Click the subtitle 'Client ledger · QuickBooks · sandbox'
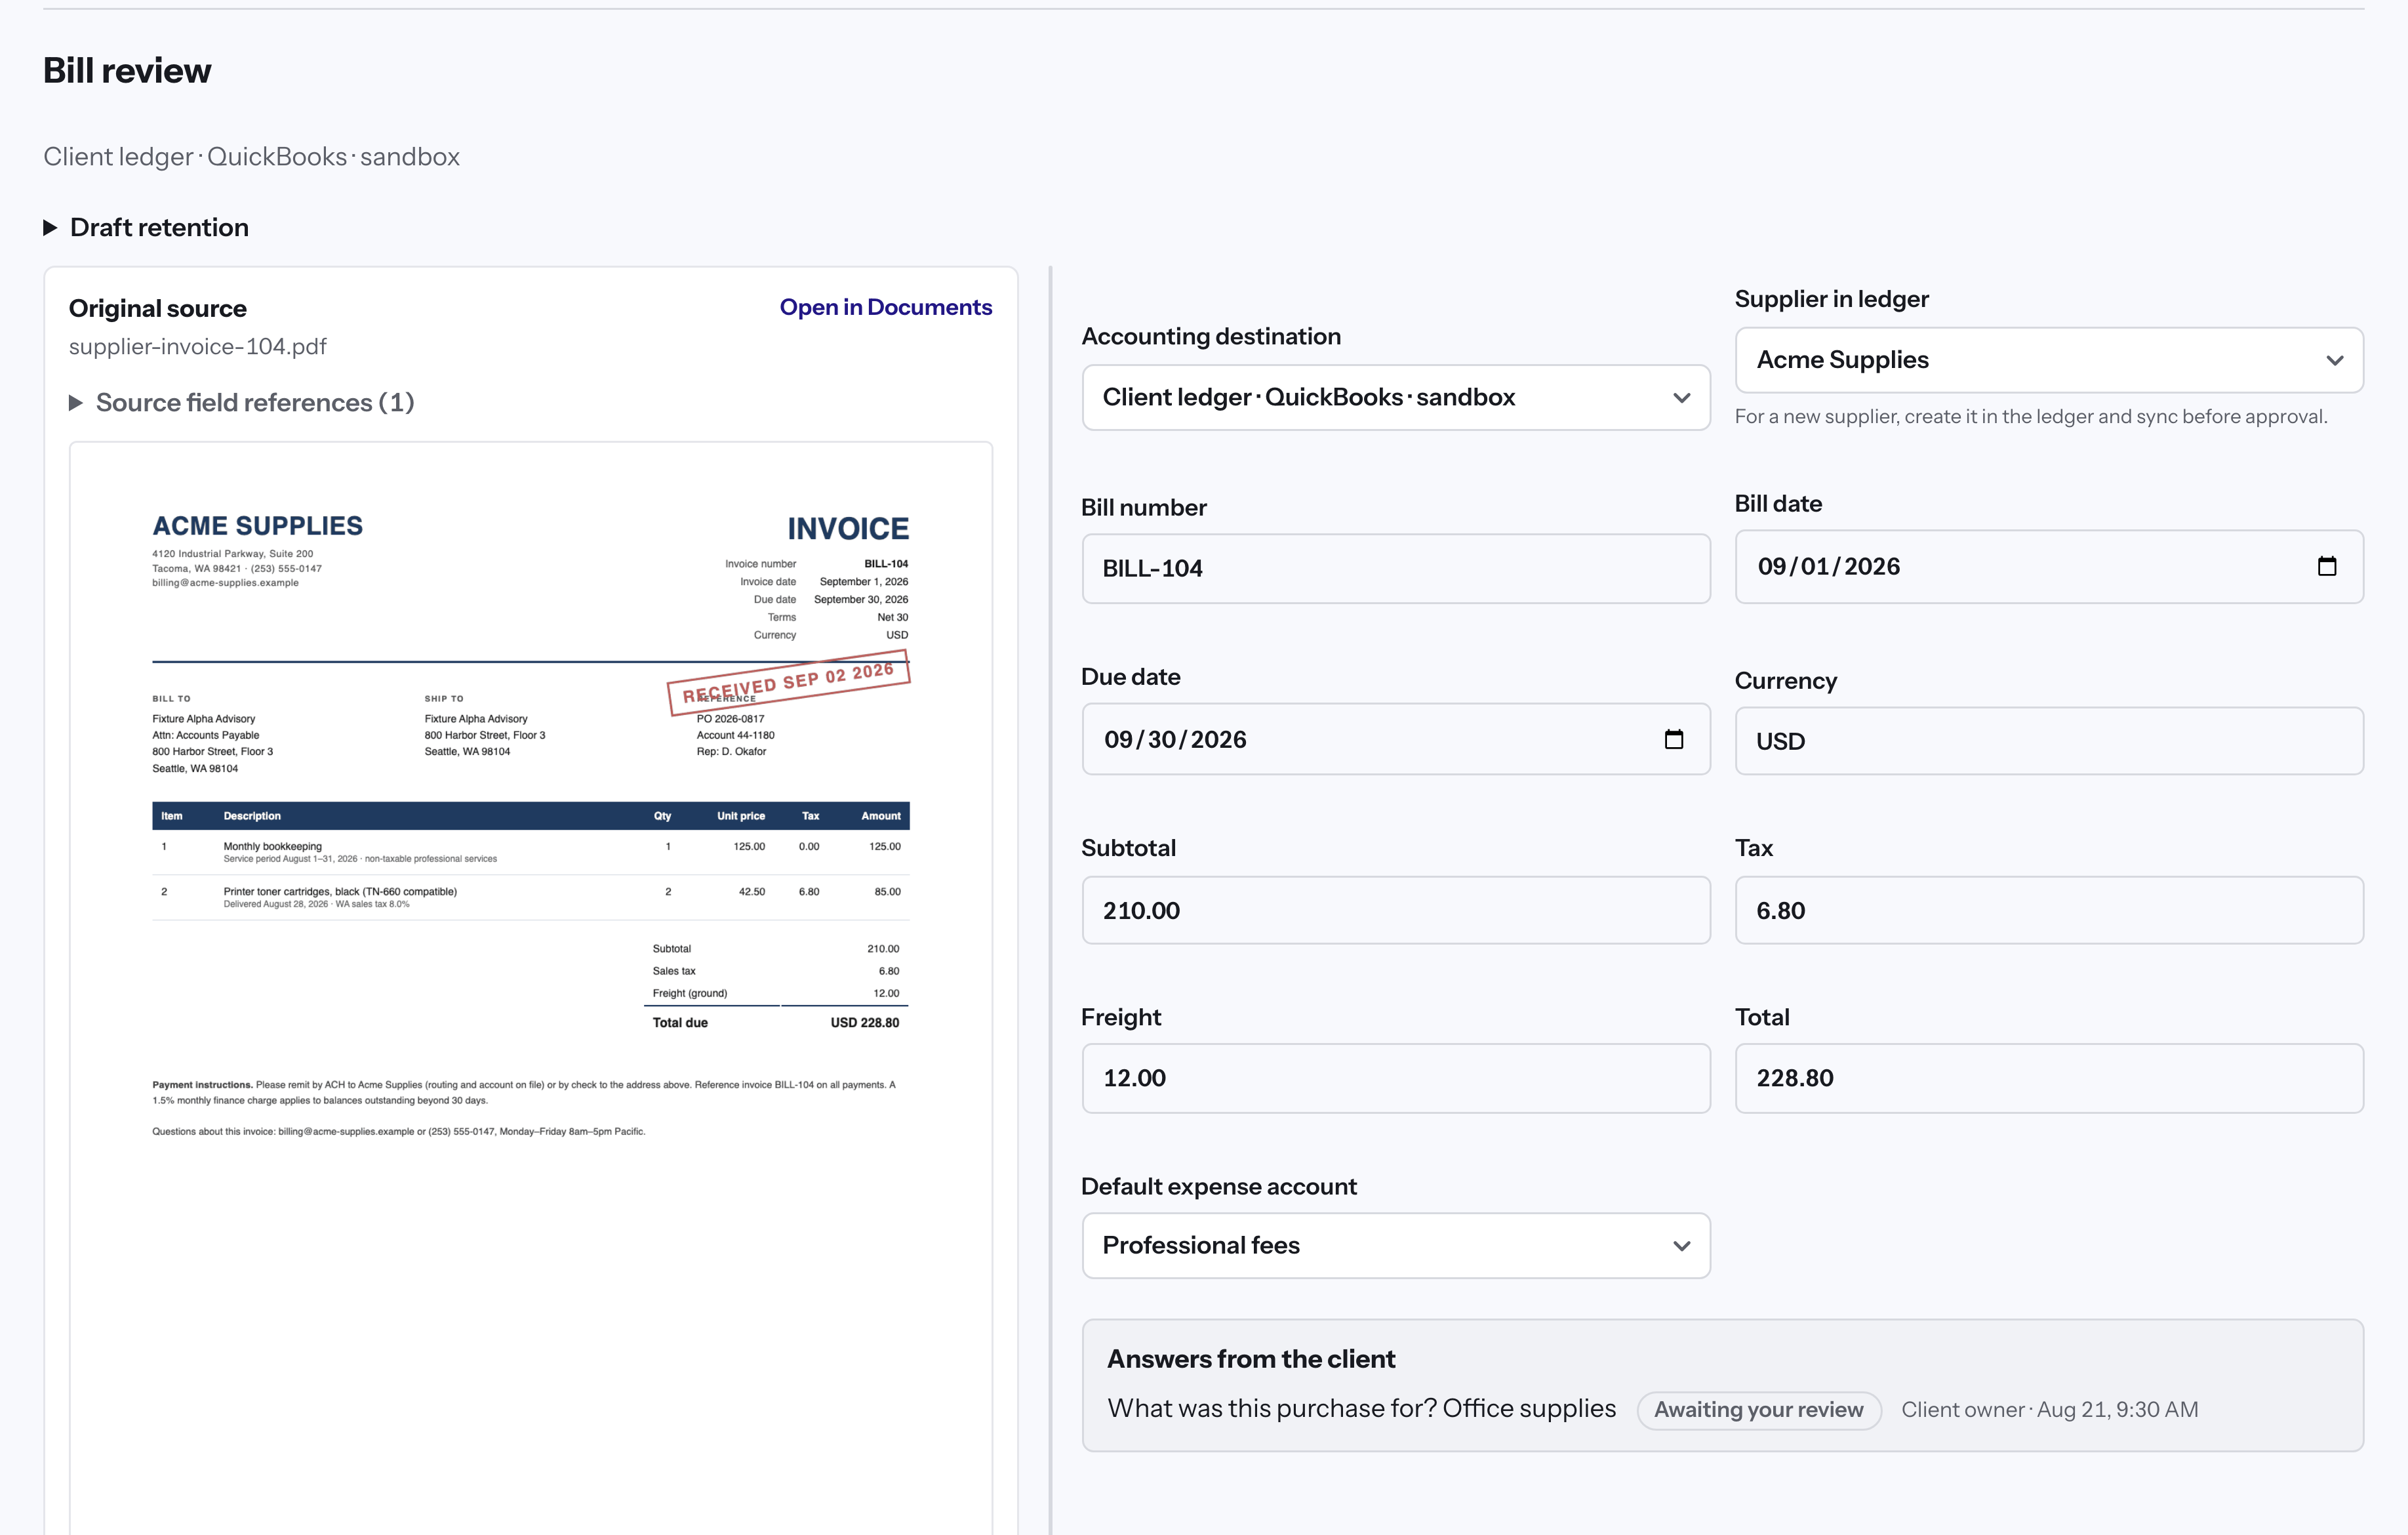Screen dimensions: 2408x1535 click(x=251, y=157)
